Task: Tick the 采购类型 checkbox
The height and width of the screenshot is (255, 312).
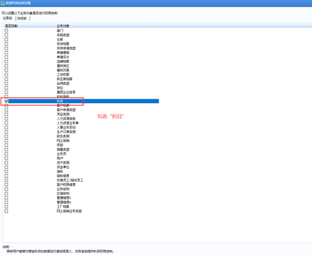Action: coord(6,35)
